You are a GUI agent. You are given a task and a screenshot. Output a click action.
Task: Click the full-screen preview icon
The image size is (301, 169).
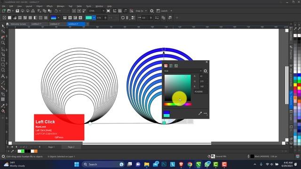(108, 11)
